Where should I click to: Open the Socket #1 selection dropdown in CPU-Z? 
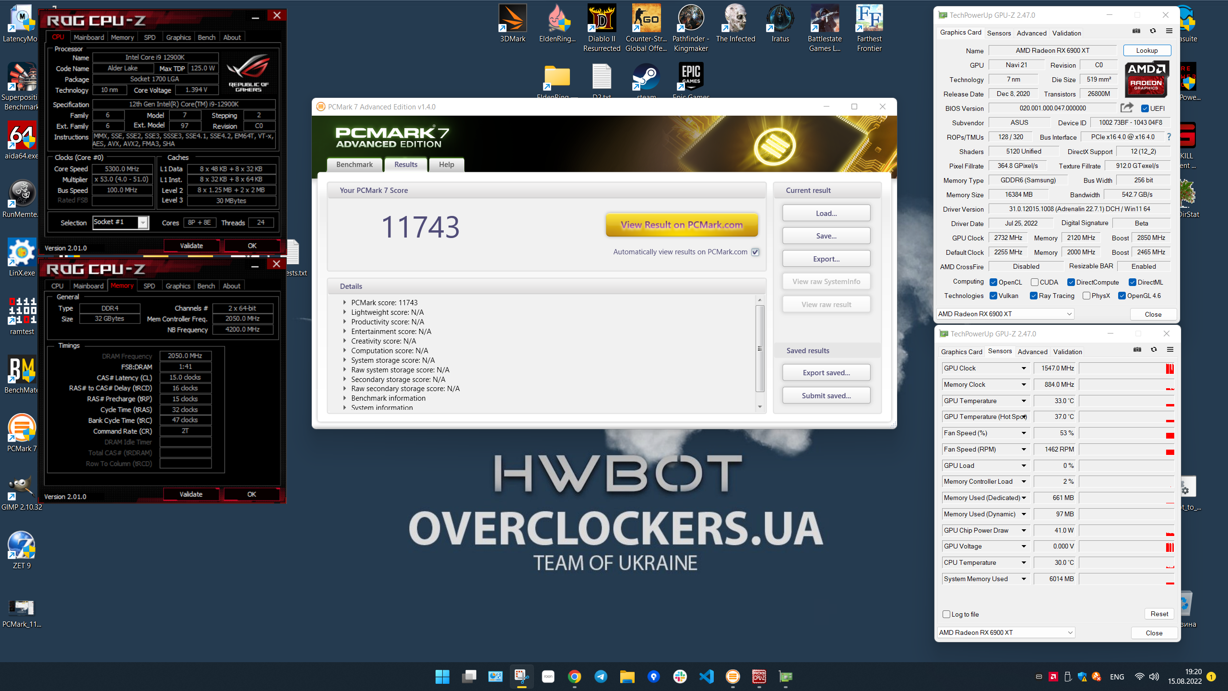click(x=121, y=222)
